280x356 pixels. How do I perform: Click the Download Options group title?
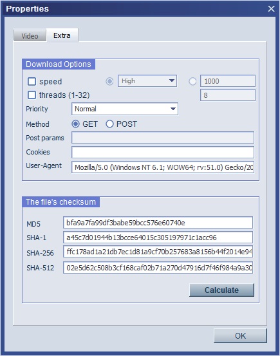[59, 64]
